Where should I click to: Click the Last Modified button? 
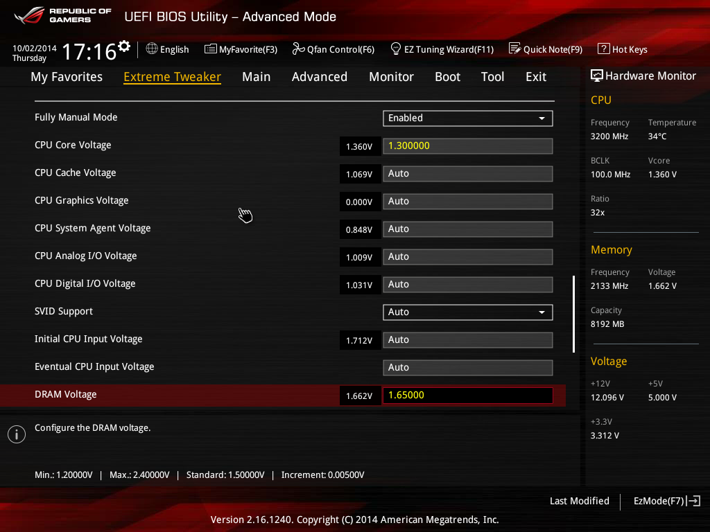579,501
